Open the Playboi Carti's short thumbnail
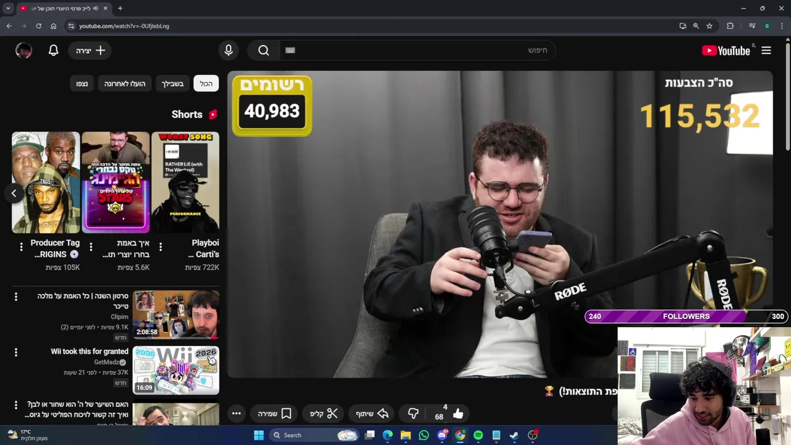The width and height of the screenshot is (791, 445). tap(185, 182)
